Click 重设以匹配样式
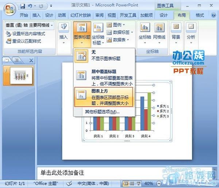Image resolution: width=219 pixels, height=188 pixels. coord(23,41)
